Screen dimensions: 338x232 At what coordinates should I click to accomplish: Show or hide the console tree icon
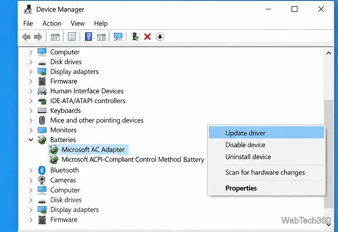point(55,37)
